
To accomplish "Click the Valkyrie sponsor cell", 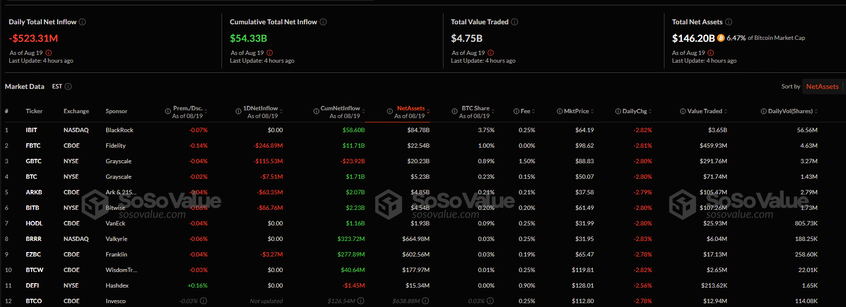I will [x=116, y=239].
